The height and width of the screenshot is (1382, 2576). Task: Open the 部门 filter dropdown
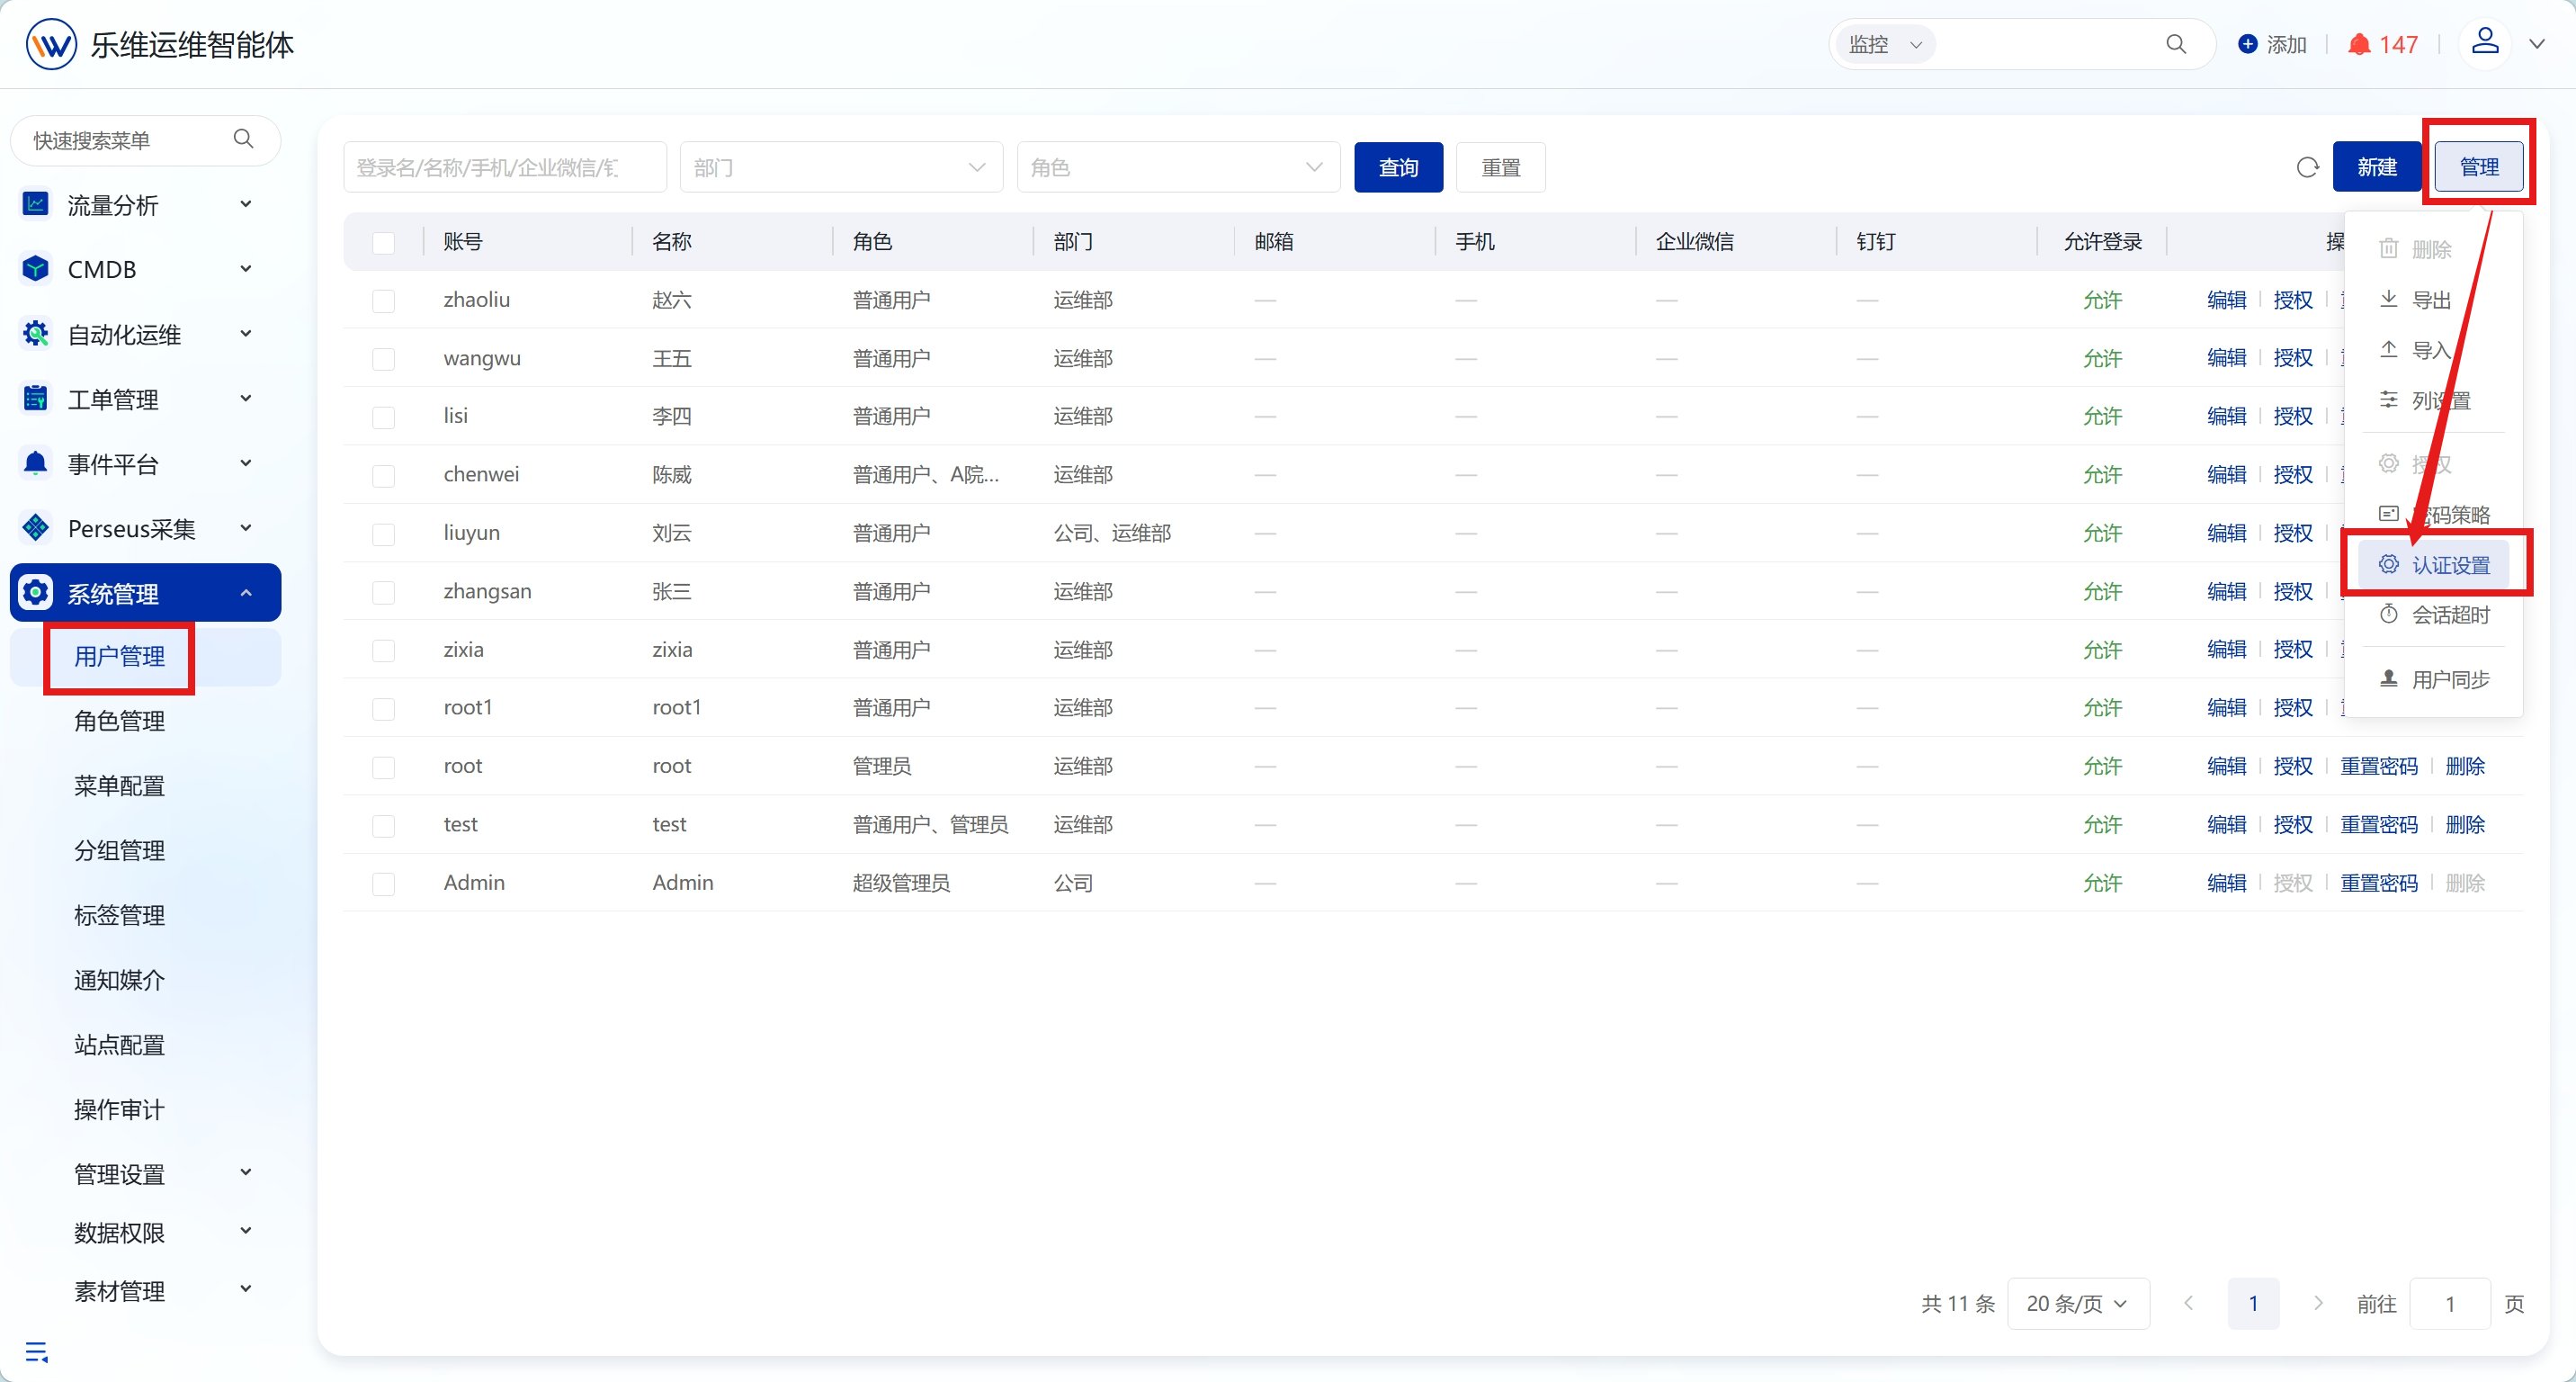(841, 167)
